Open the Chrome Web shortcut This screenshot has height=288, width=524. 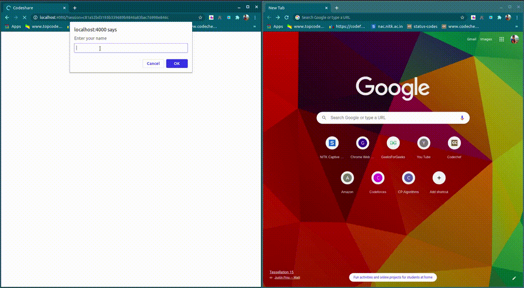pos(362,147)
